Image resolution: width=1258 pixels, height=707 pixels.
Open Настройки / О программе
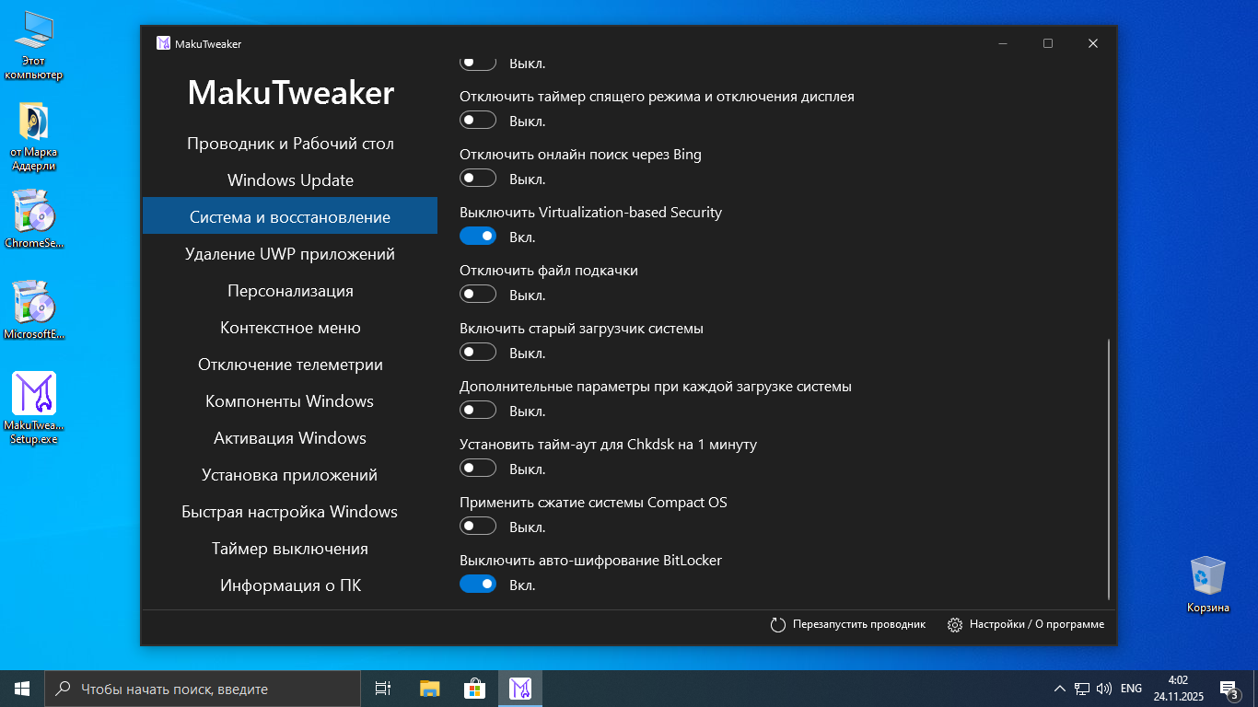tap(1036, 624)
